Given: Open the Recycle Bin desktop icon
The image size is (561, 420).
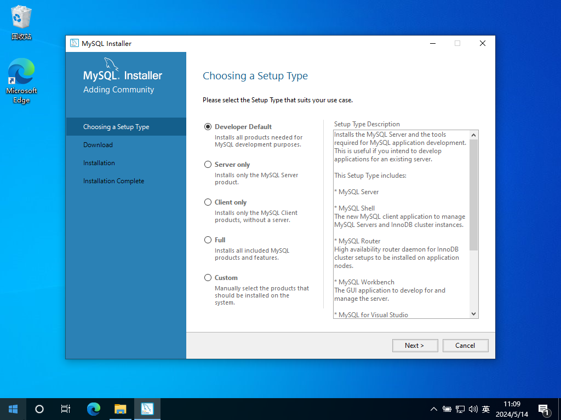Looking at the screenshot, I should pyautogui.click(x=21, y=22).
